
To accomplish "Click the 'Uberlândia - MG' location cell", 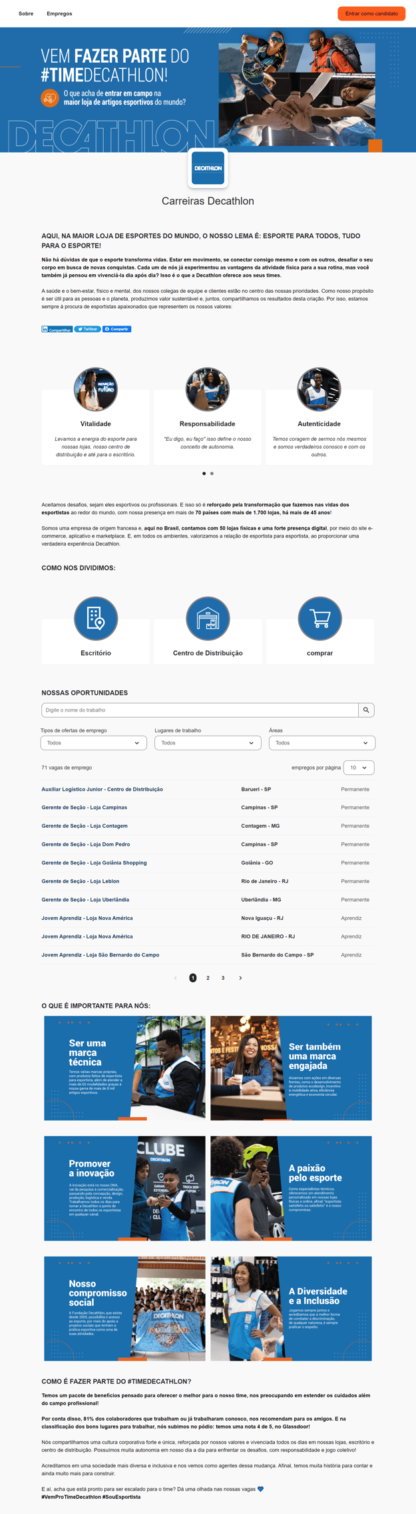I will pyautogui.click(x=261, y=900).
